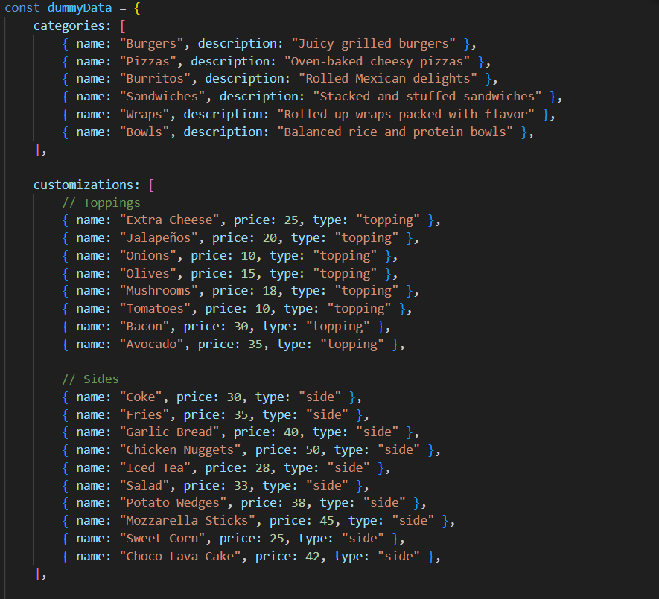659x599 pixels.
Task: Click price 18 on the Mushrooms line
Action: click(270, 291)
